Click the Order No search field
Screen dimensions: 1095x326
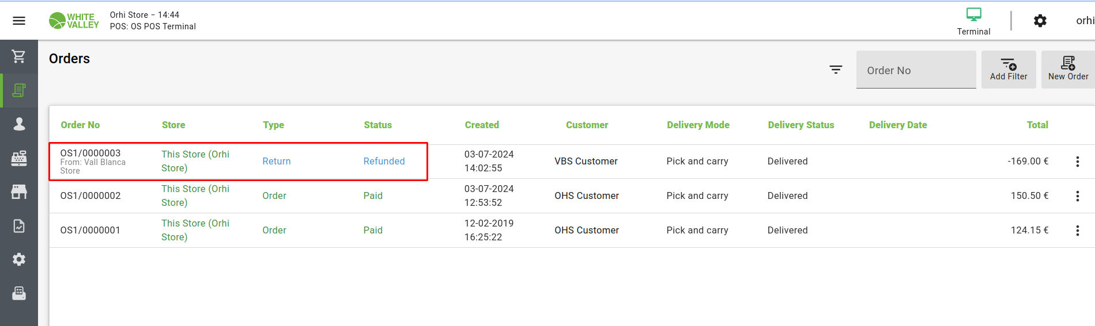tap(915, 70)
